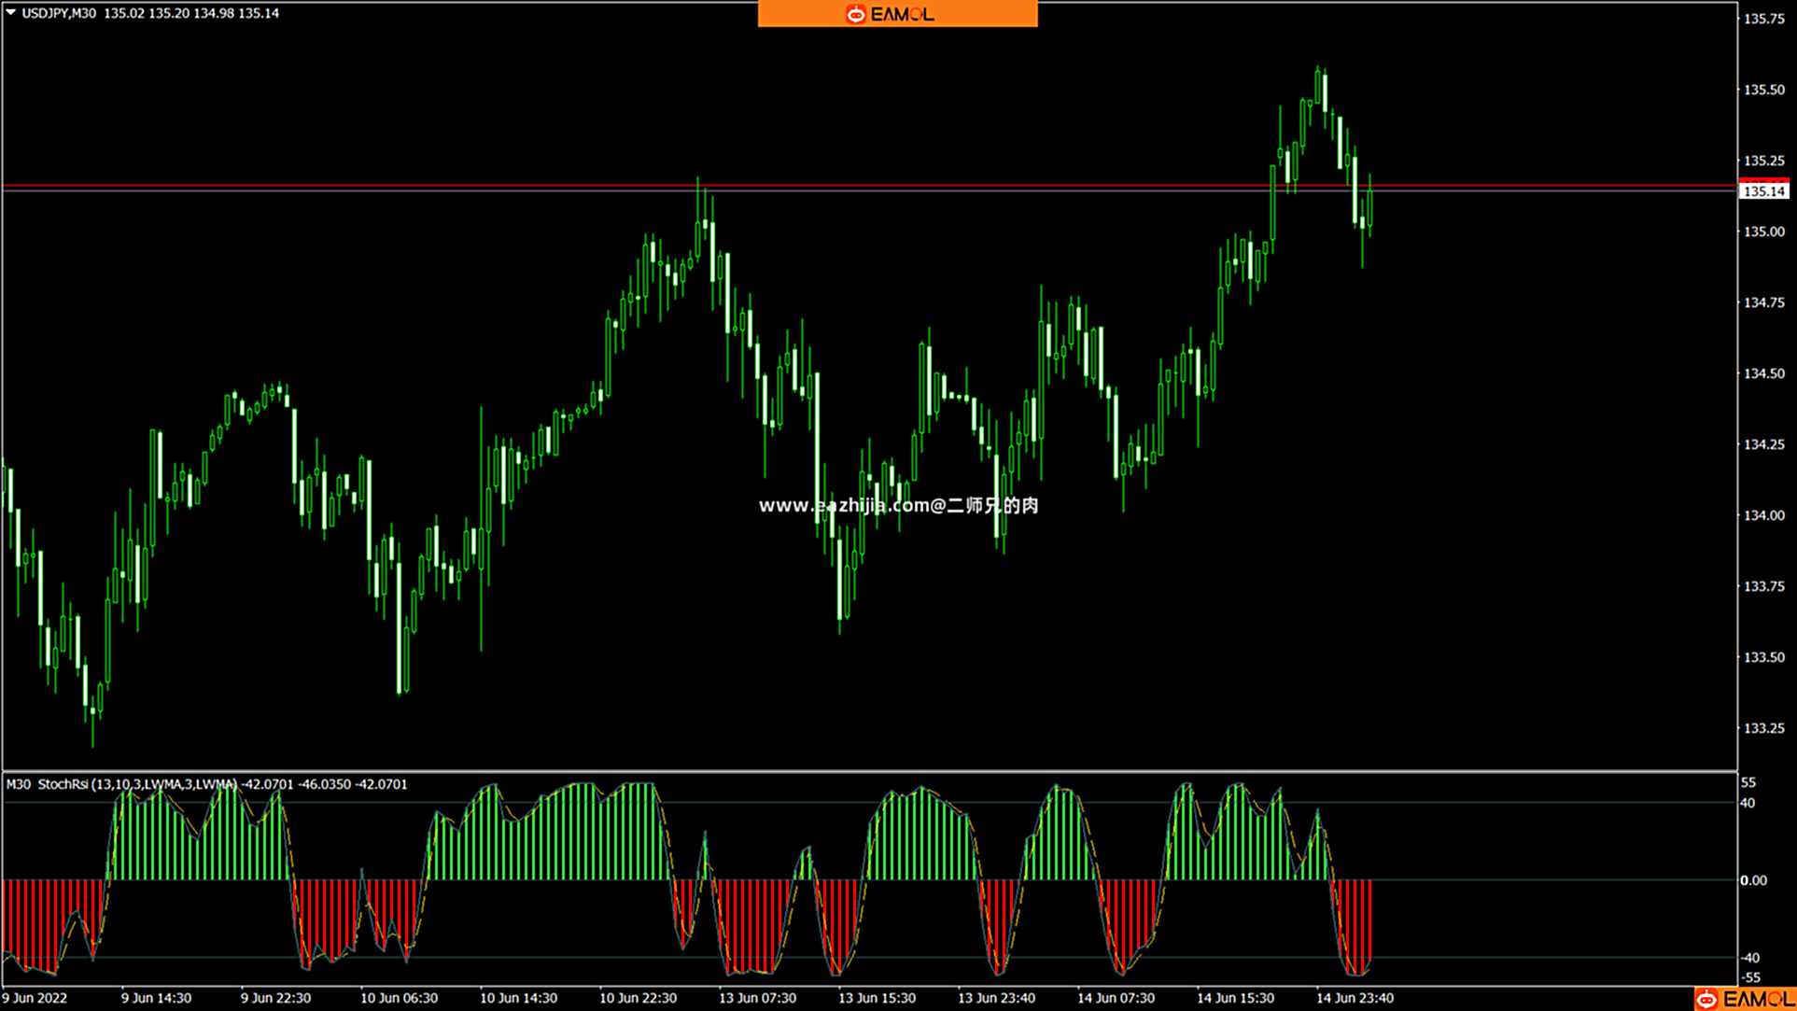Click the 133.25 price scale label

(x=1763, y=728)
